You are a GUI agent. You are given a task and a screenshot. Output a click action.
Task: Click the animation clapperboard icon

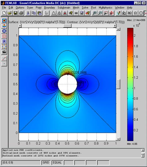point(4,52)
